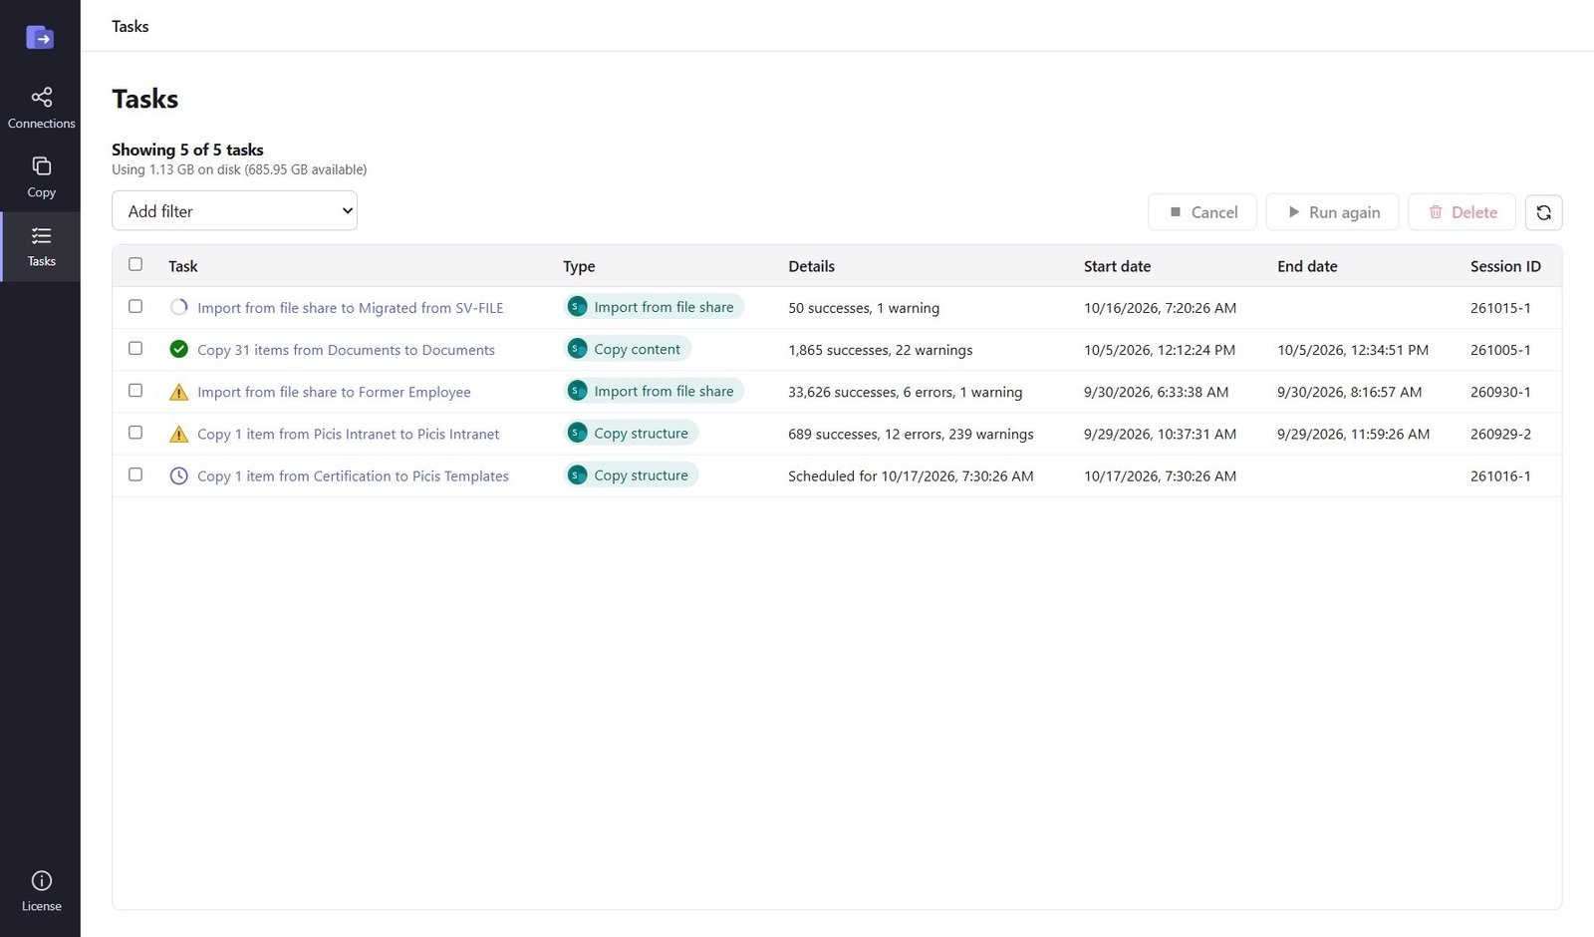
Task: Click session ID 261015-1
Action: point(1500,308)
